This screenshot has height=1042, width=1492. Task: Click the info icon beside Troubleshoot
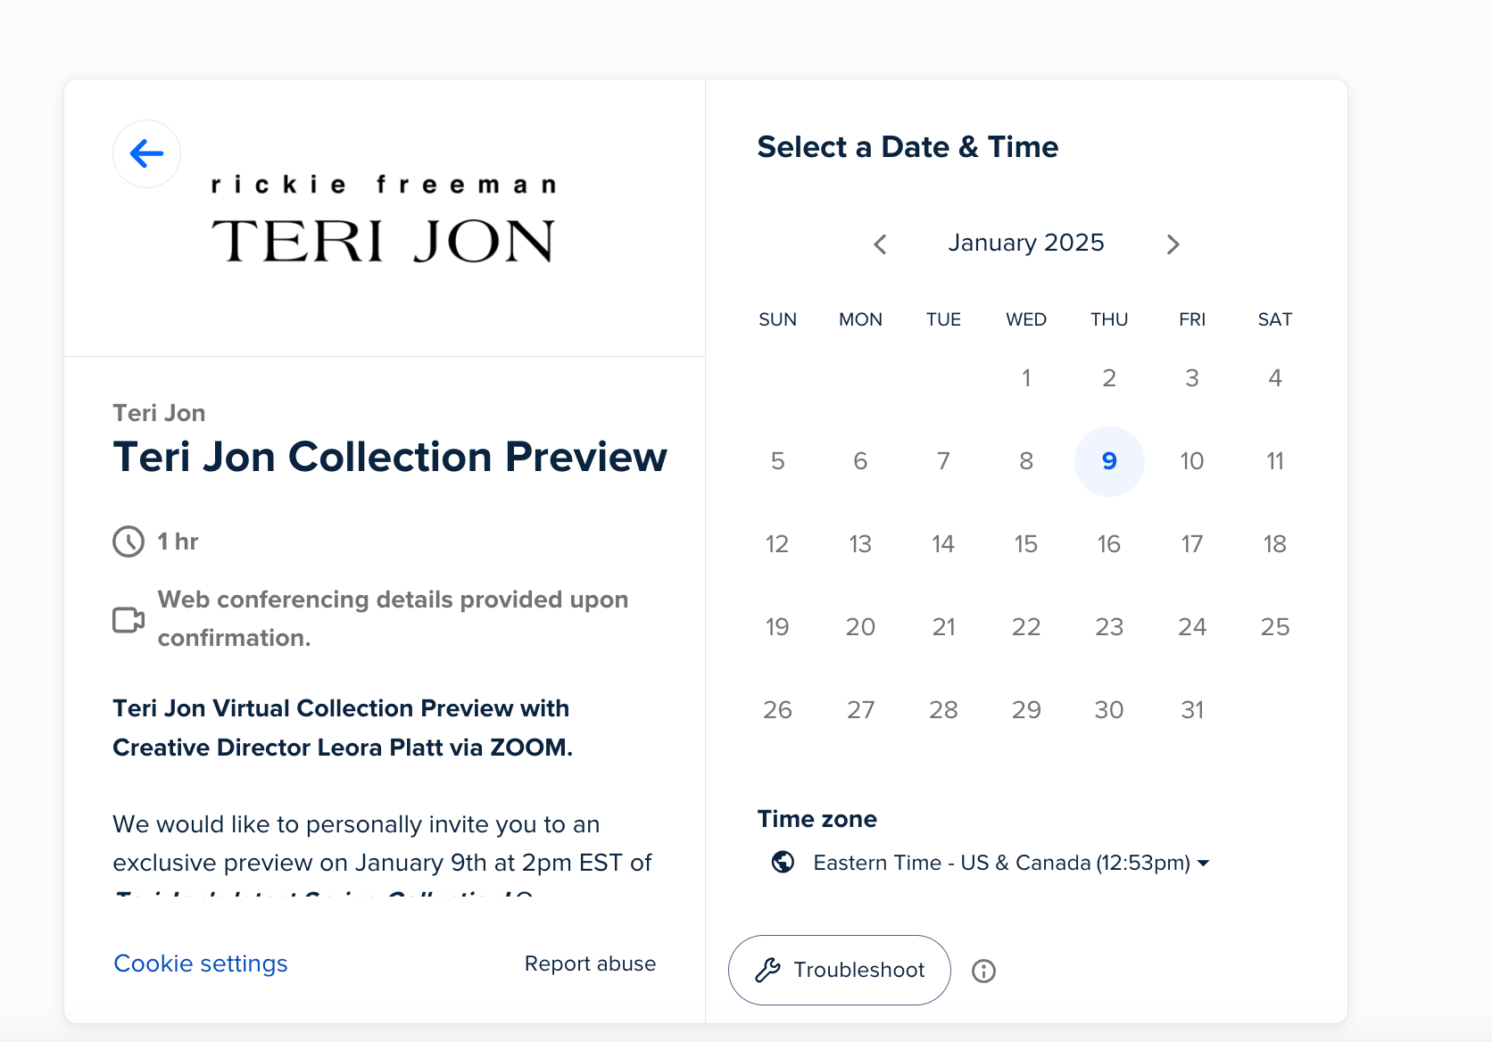(x=983, y=971)
